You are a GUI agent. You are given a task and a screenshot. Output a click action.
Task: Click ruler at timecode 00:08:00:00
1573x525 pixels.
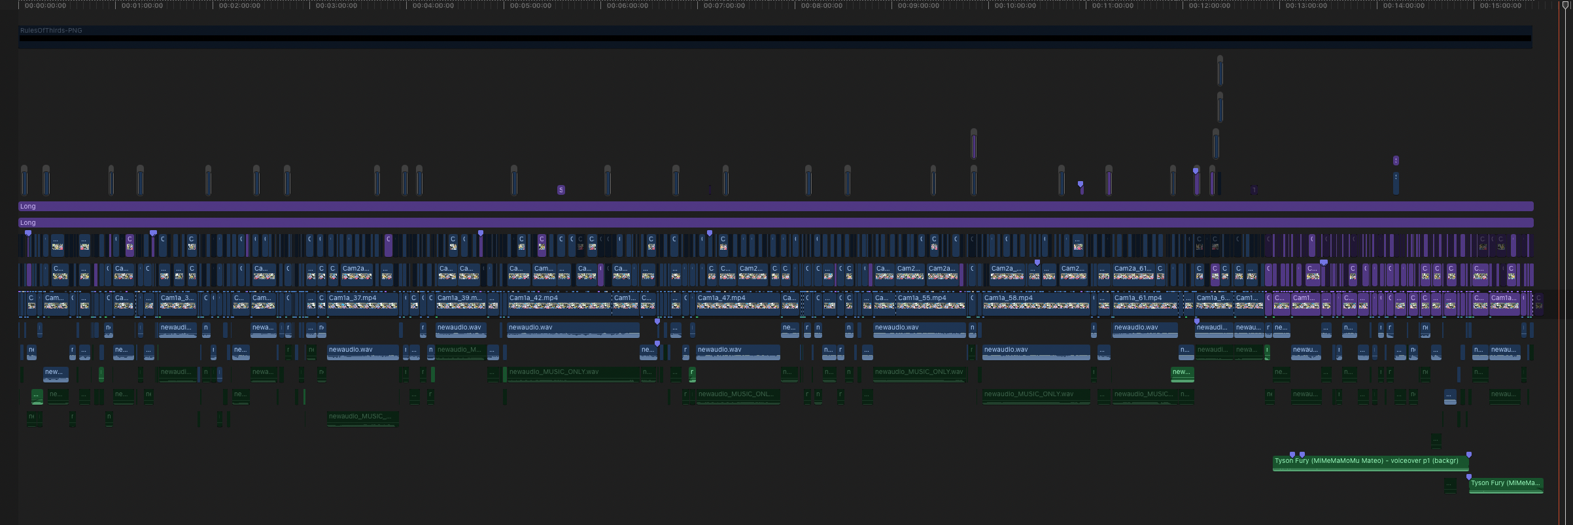[821, 5]
